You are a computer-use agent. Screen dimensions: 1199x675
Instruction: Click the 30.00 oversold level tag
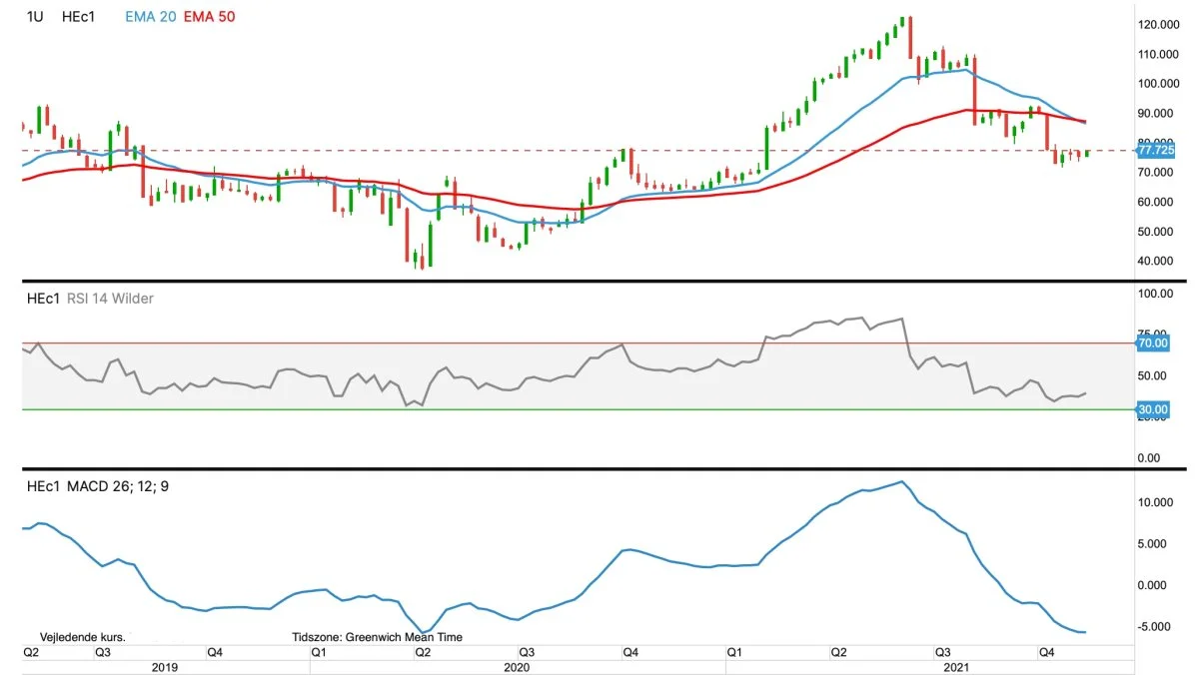pos(1153,409)
